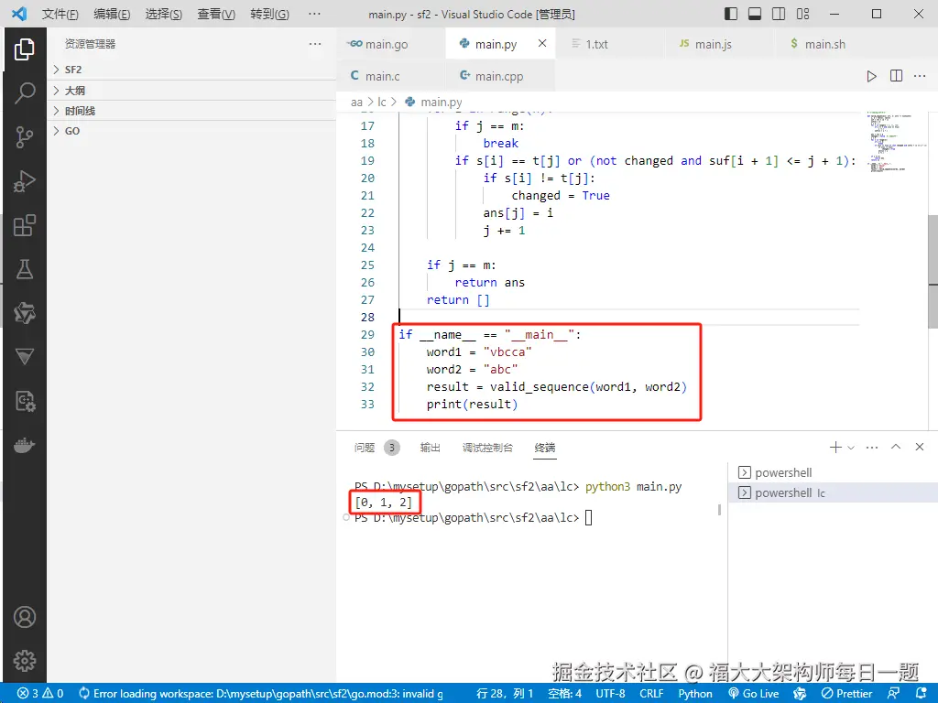This screenshot has width=938, height=703.
Task: Open the Docker view in activity bar
Action: click(x=25, y=446)
